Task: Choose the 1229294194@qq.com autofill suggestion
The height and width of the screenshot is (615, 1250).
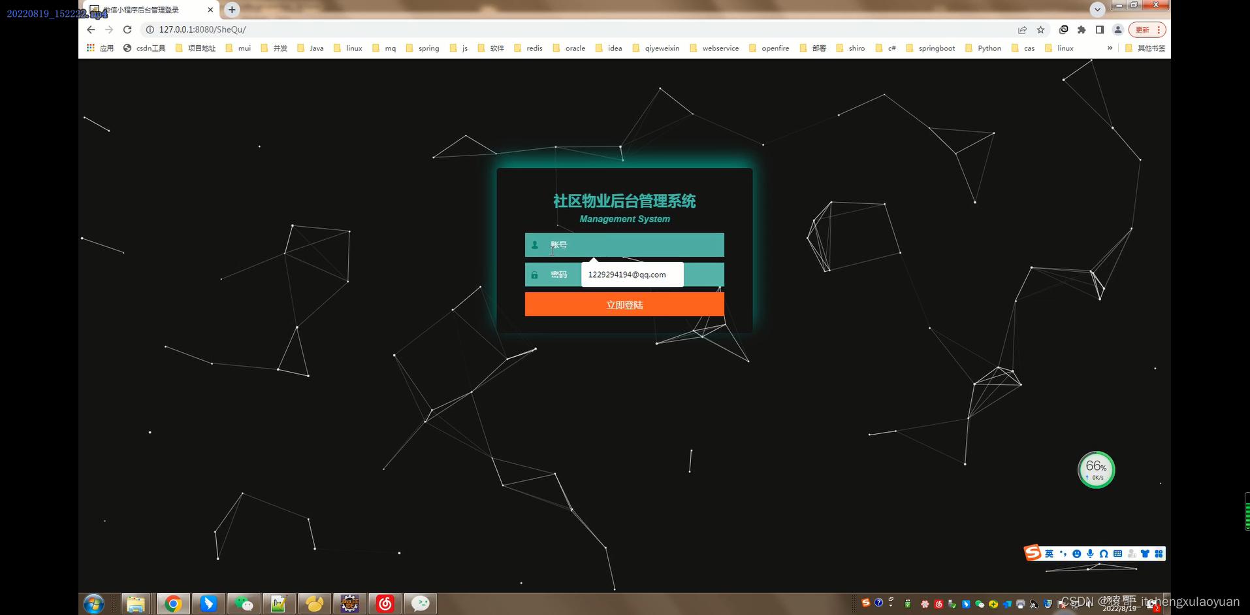Action: (x=632, y=274)
